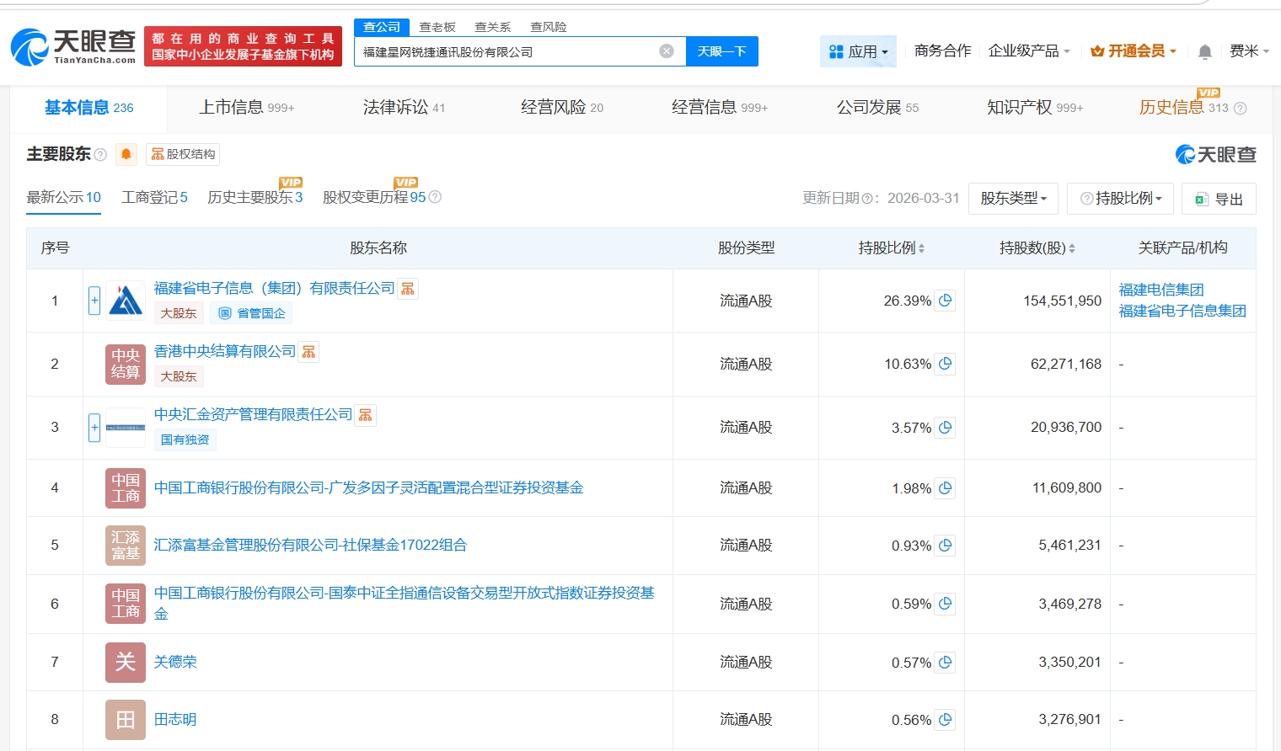Switch search mode to 查老板

point(437,27)
